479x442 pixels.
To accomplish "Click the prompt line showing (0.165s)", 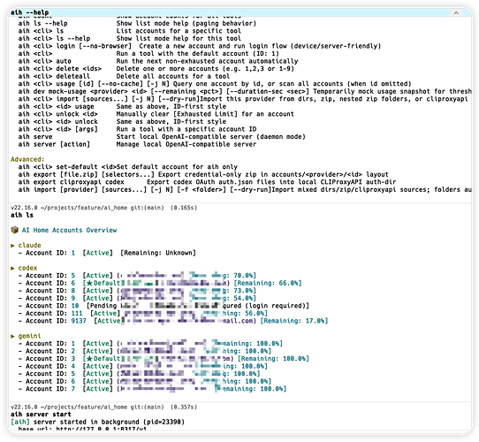I will (x=104, y=208).
